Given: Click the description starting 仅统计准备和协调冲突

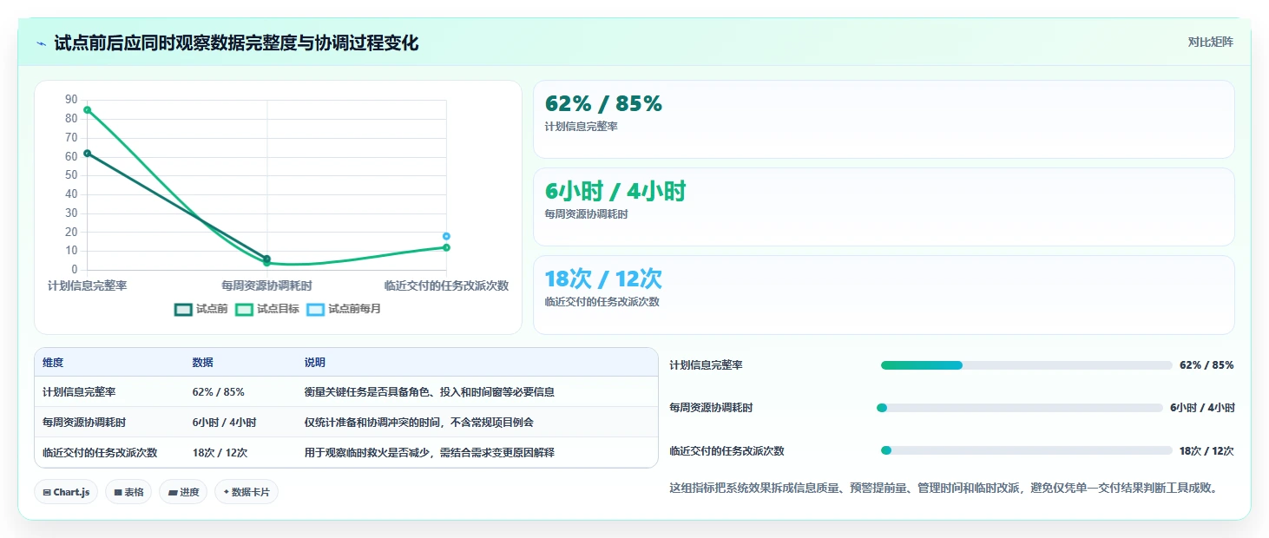Looking at the screenshot, I should point(418,423).
